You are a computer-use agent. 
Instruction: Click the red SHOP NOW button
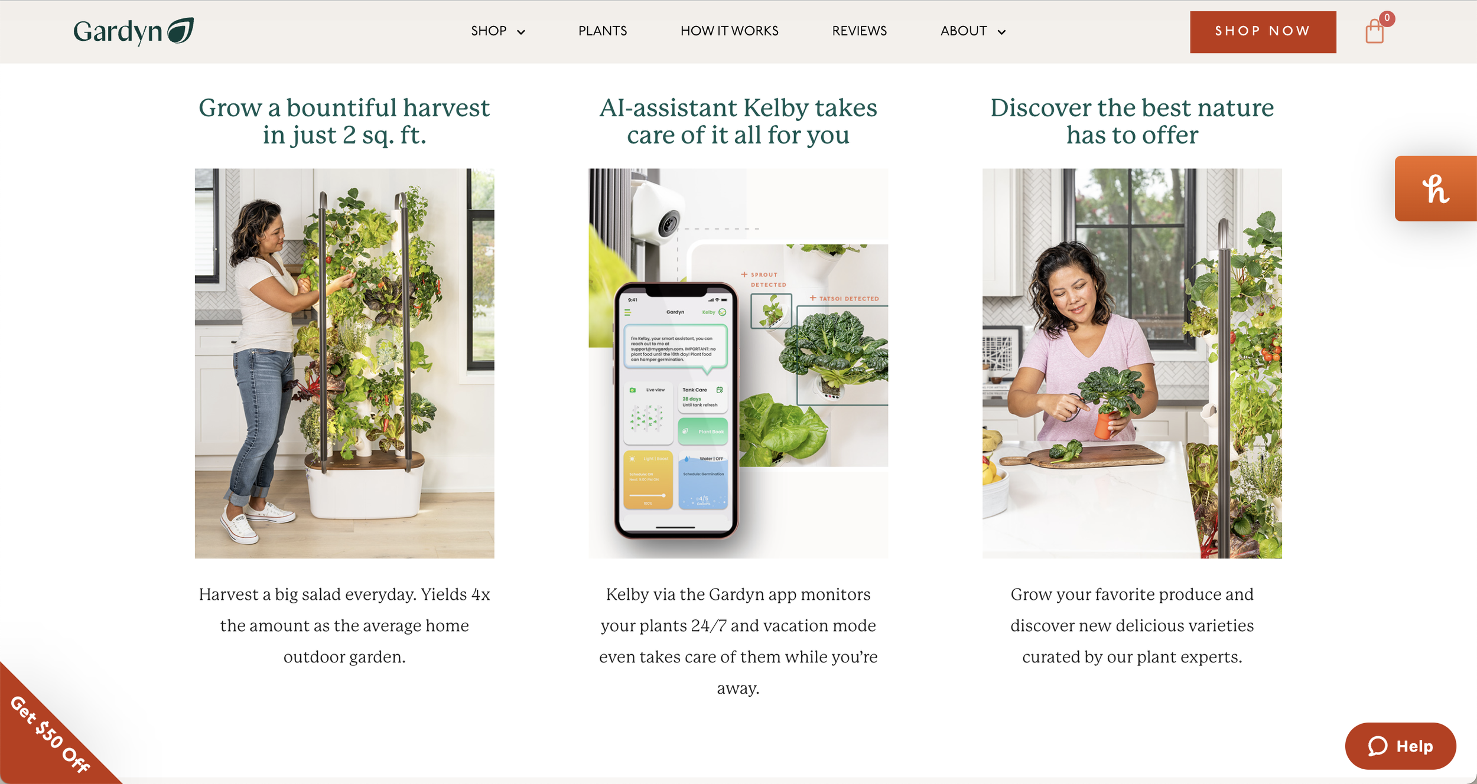(x=1263, y=32)
